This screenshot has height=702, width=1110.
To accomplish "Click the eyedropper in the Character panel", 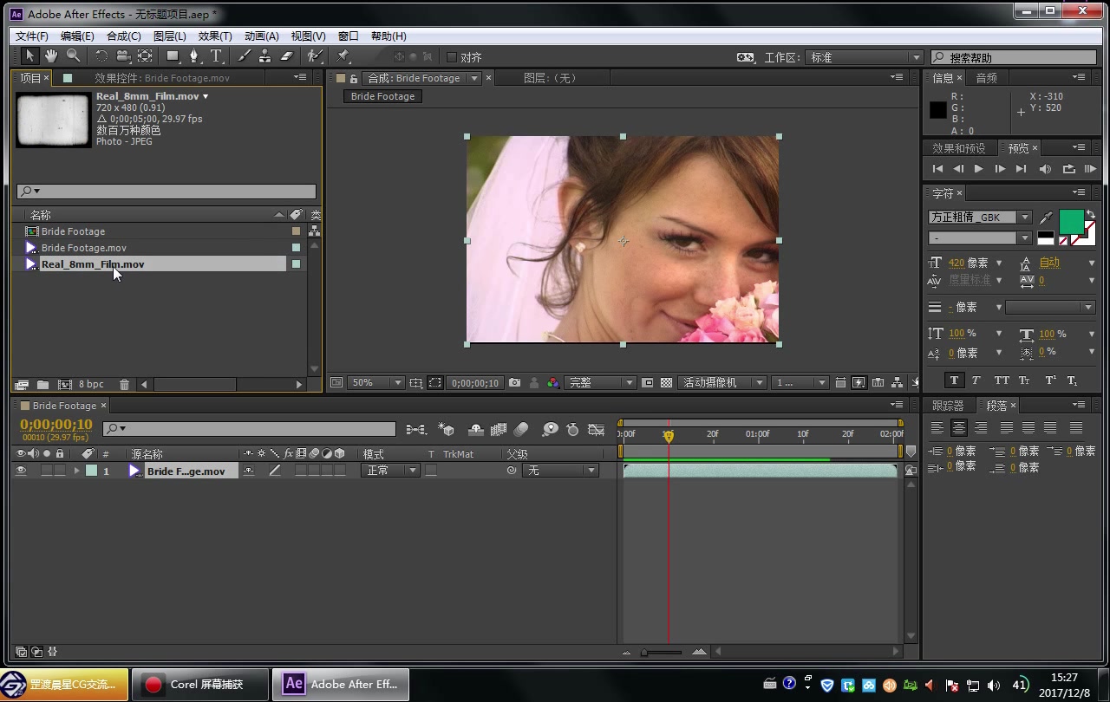I will tap(1046, 217).
